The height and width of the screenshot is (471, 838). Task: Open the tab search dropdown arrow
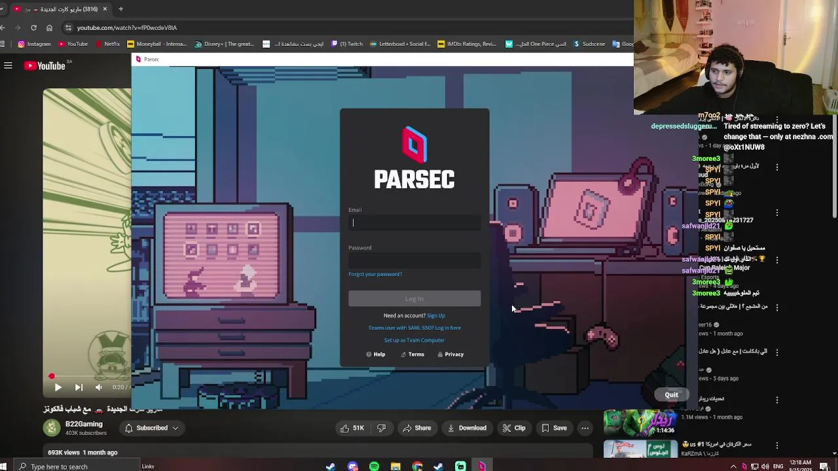(3, 9)
